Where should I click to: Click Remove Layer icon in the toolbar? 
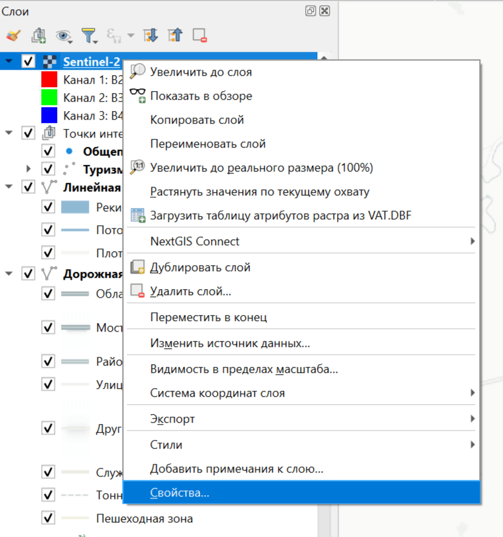click(x=200, y=35)
